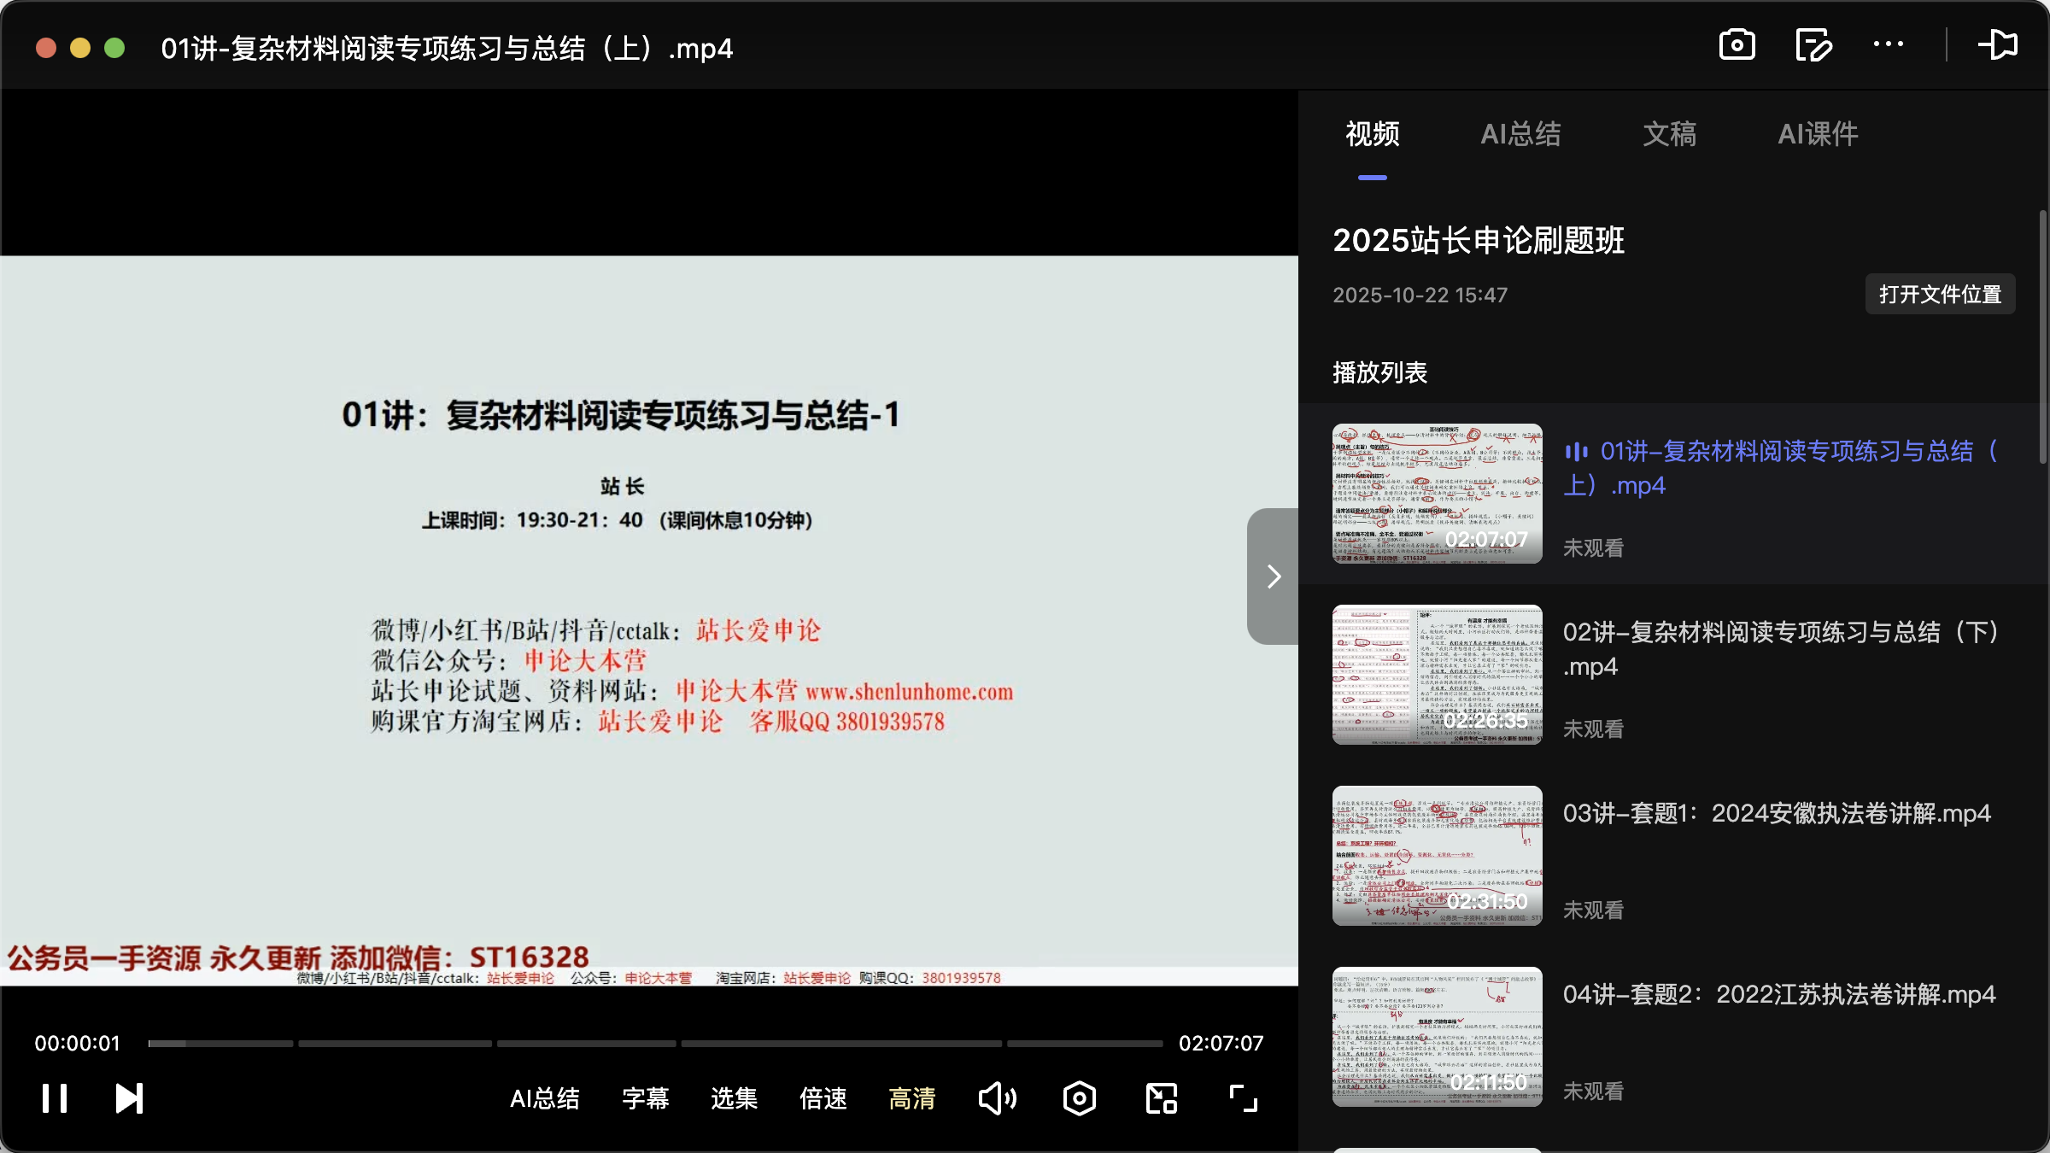This screenshot has height=1153, width=2050.
Task: Open player settings via the hexagon gear icon
Action: 1079,1098
